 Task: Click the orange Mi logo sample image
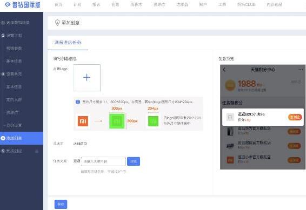[x=83, y=121]
